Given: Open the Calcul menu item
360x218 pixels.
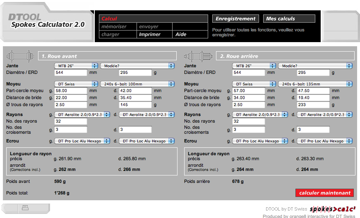Looking at the screenshot, I should coord(154,19).
